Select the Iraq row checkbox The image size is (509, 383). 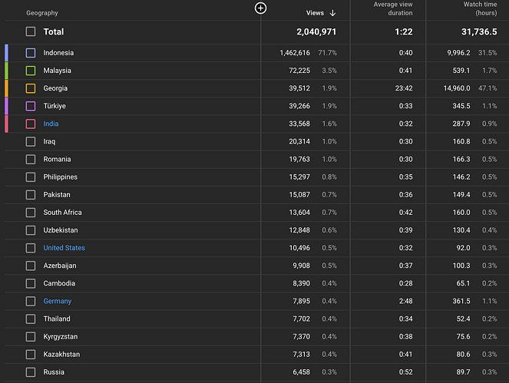(31, 141)
